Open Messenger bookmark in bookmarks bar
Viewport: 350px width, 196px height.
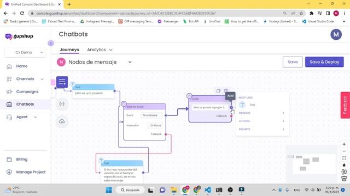point(168,21)
